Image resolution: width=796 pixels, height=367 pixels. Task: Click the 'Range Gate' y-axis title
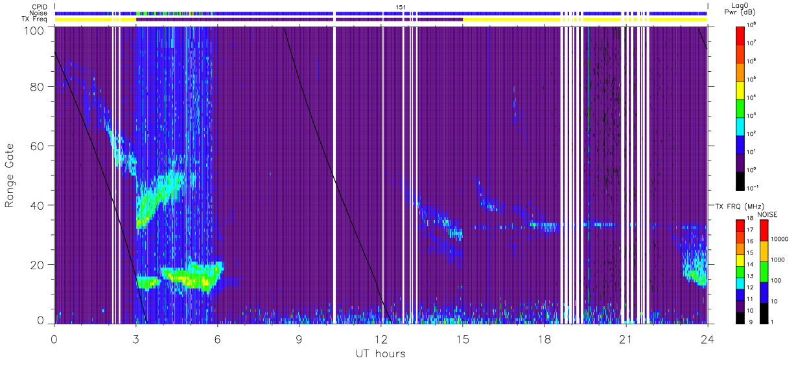click(x=10, y=175)
